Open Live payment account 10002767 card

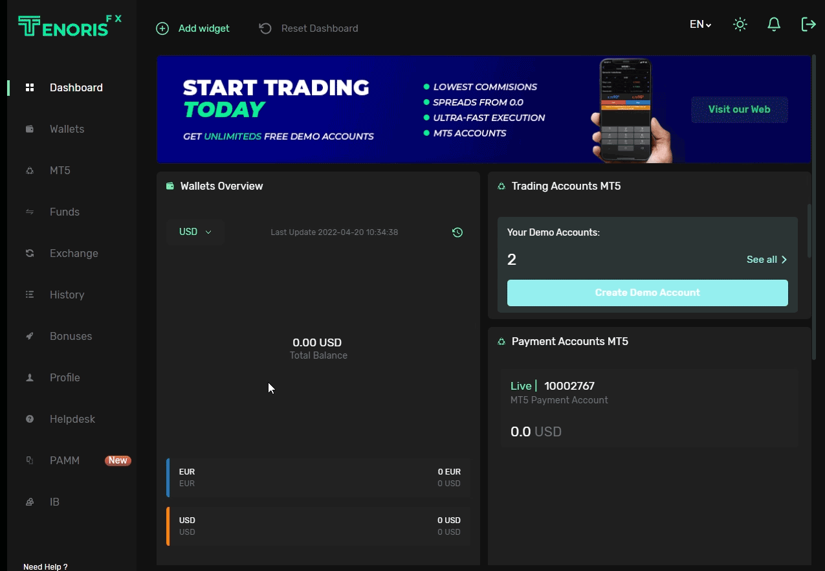pyautogui.click(x=649, y=409)
